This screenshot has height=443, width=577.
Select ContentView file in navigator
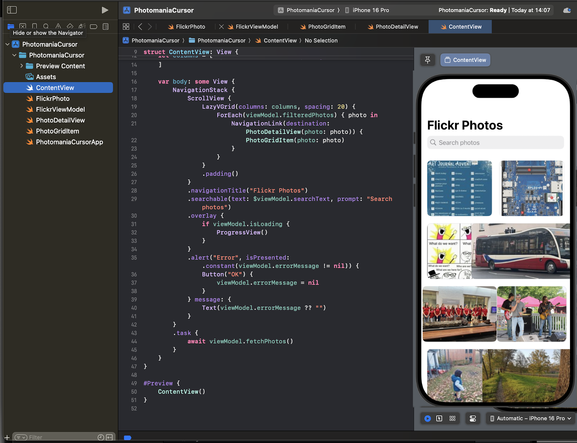click(x=58, y=88)
